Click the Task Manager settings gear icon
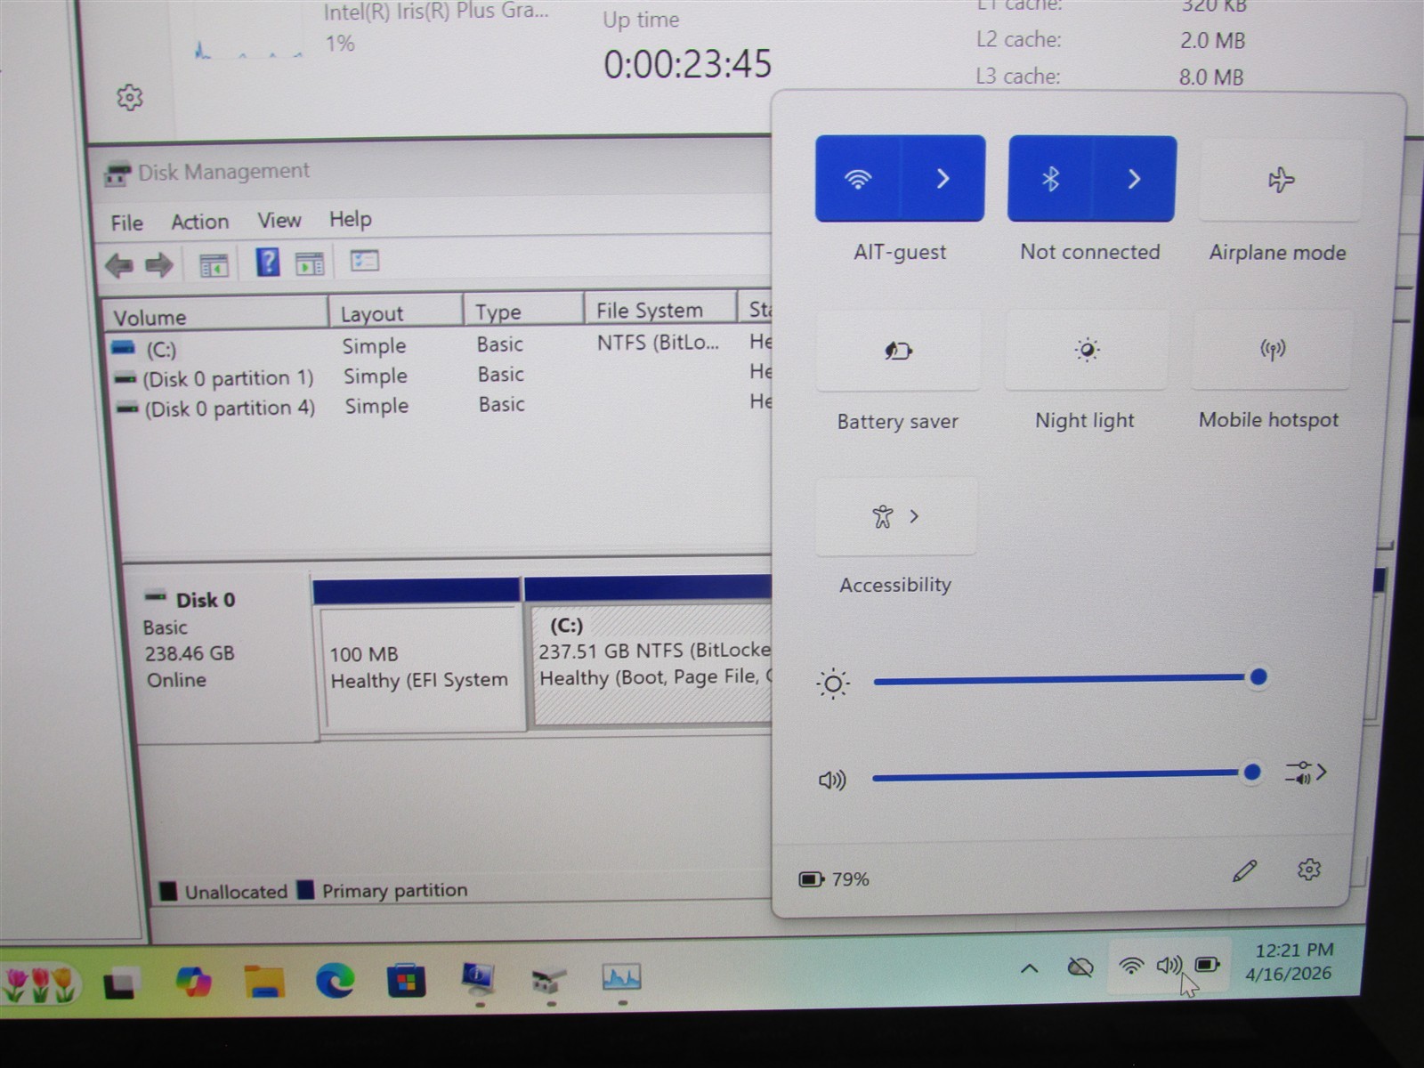The height and width of the screenshot is (1068, 1424). pyautogui.click(x=130, y=97)
